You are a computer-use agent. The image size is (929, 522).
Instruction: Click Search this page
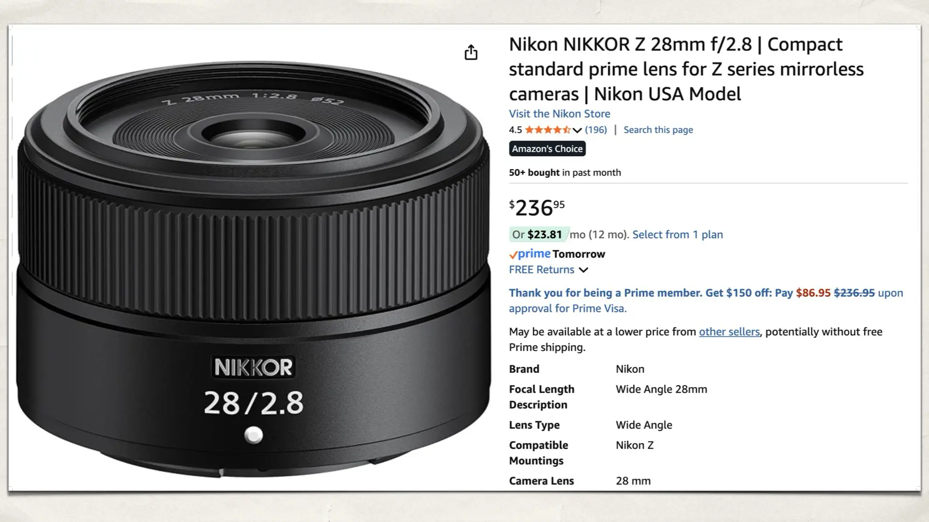pyautogui.click(x=658, y=130)
